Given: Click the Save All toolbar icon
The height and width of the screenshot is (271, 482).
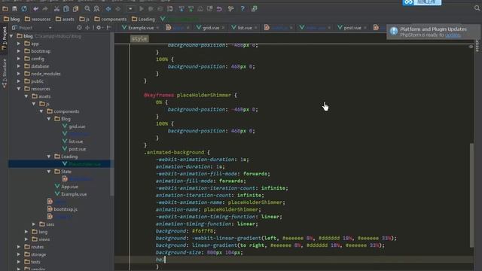Looking at the screenshot, I should (14, 8).
